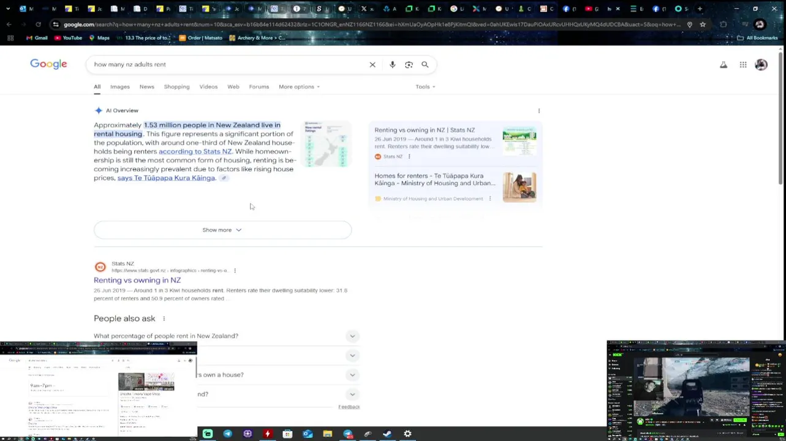Open Maps bookmark
The height and width of the screenshot is (441, 786).
(x=99, y=38)
